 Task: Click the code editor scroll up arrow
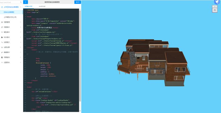pos(80,10)
